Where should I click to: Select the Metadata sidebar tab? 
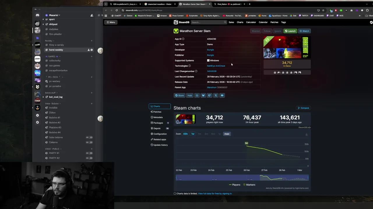[x=159, y=117]
